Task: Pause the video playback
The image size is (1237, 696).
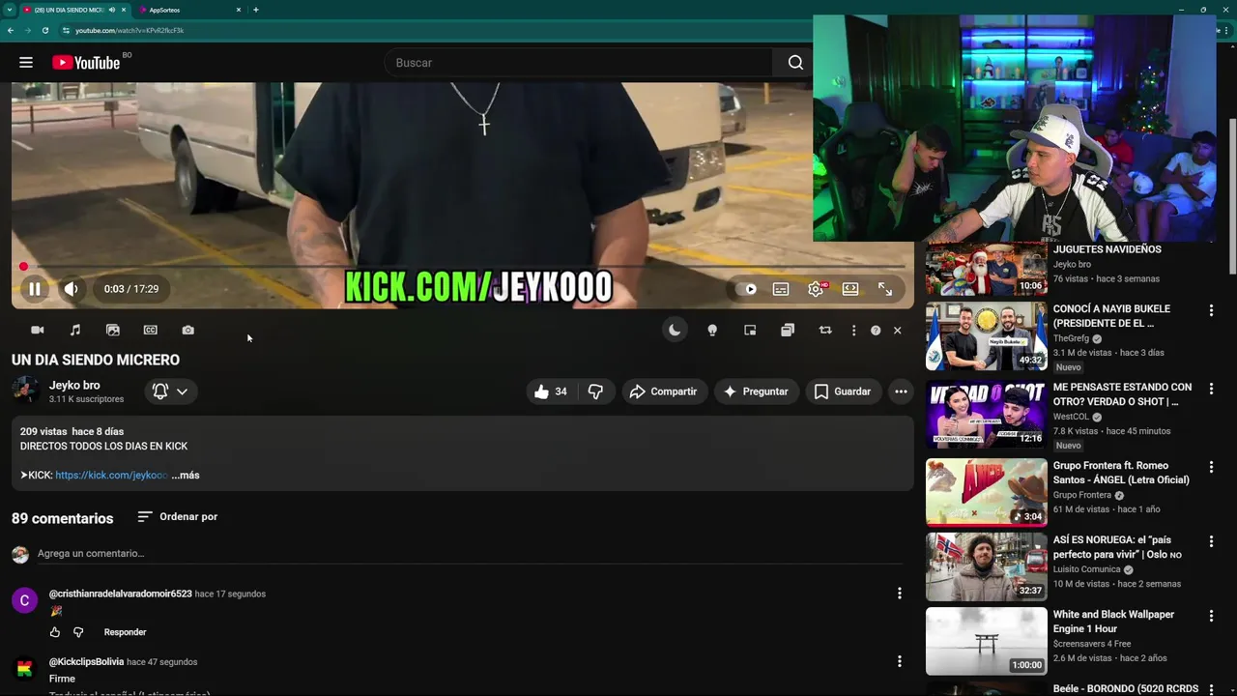Action: tap(35, 289)
